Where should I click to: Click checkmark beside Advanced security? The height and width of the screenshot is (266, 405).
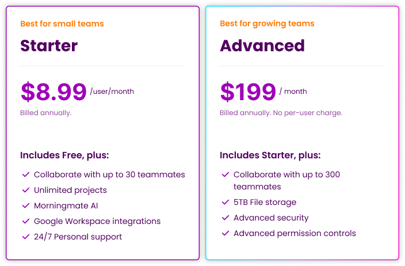pos(225,218)
